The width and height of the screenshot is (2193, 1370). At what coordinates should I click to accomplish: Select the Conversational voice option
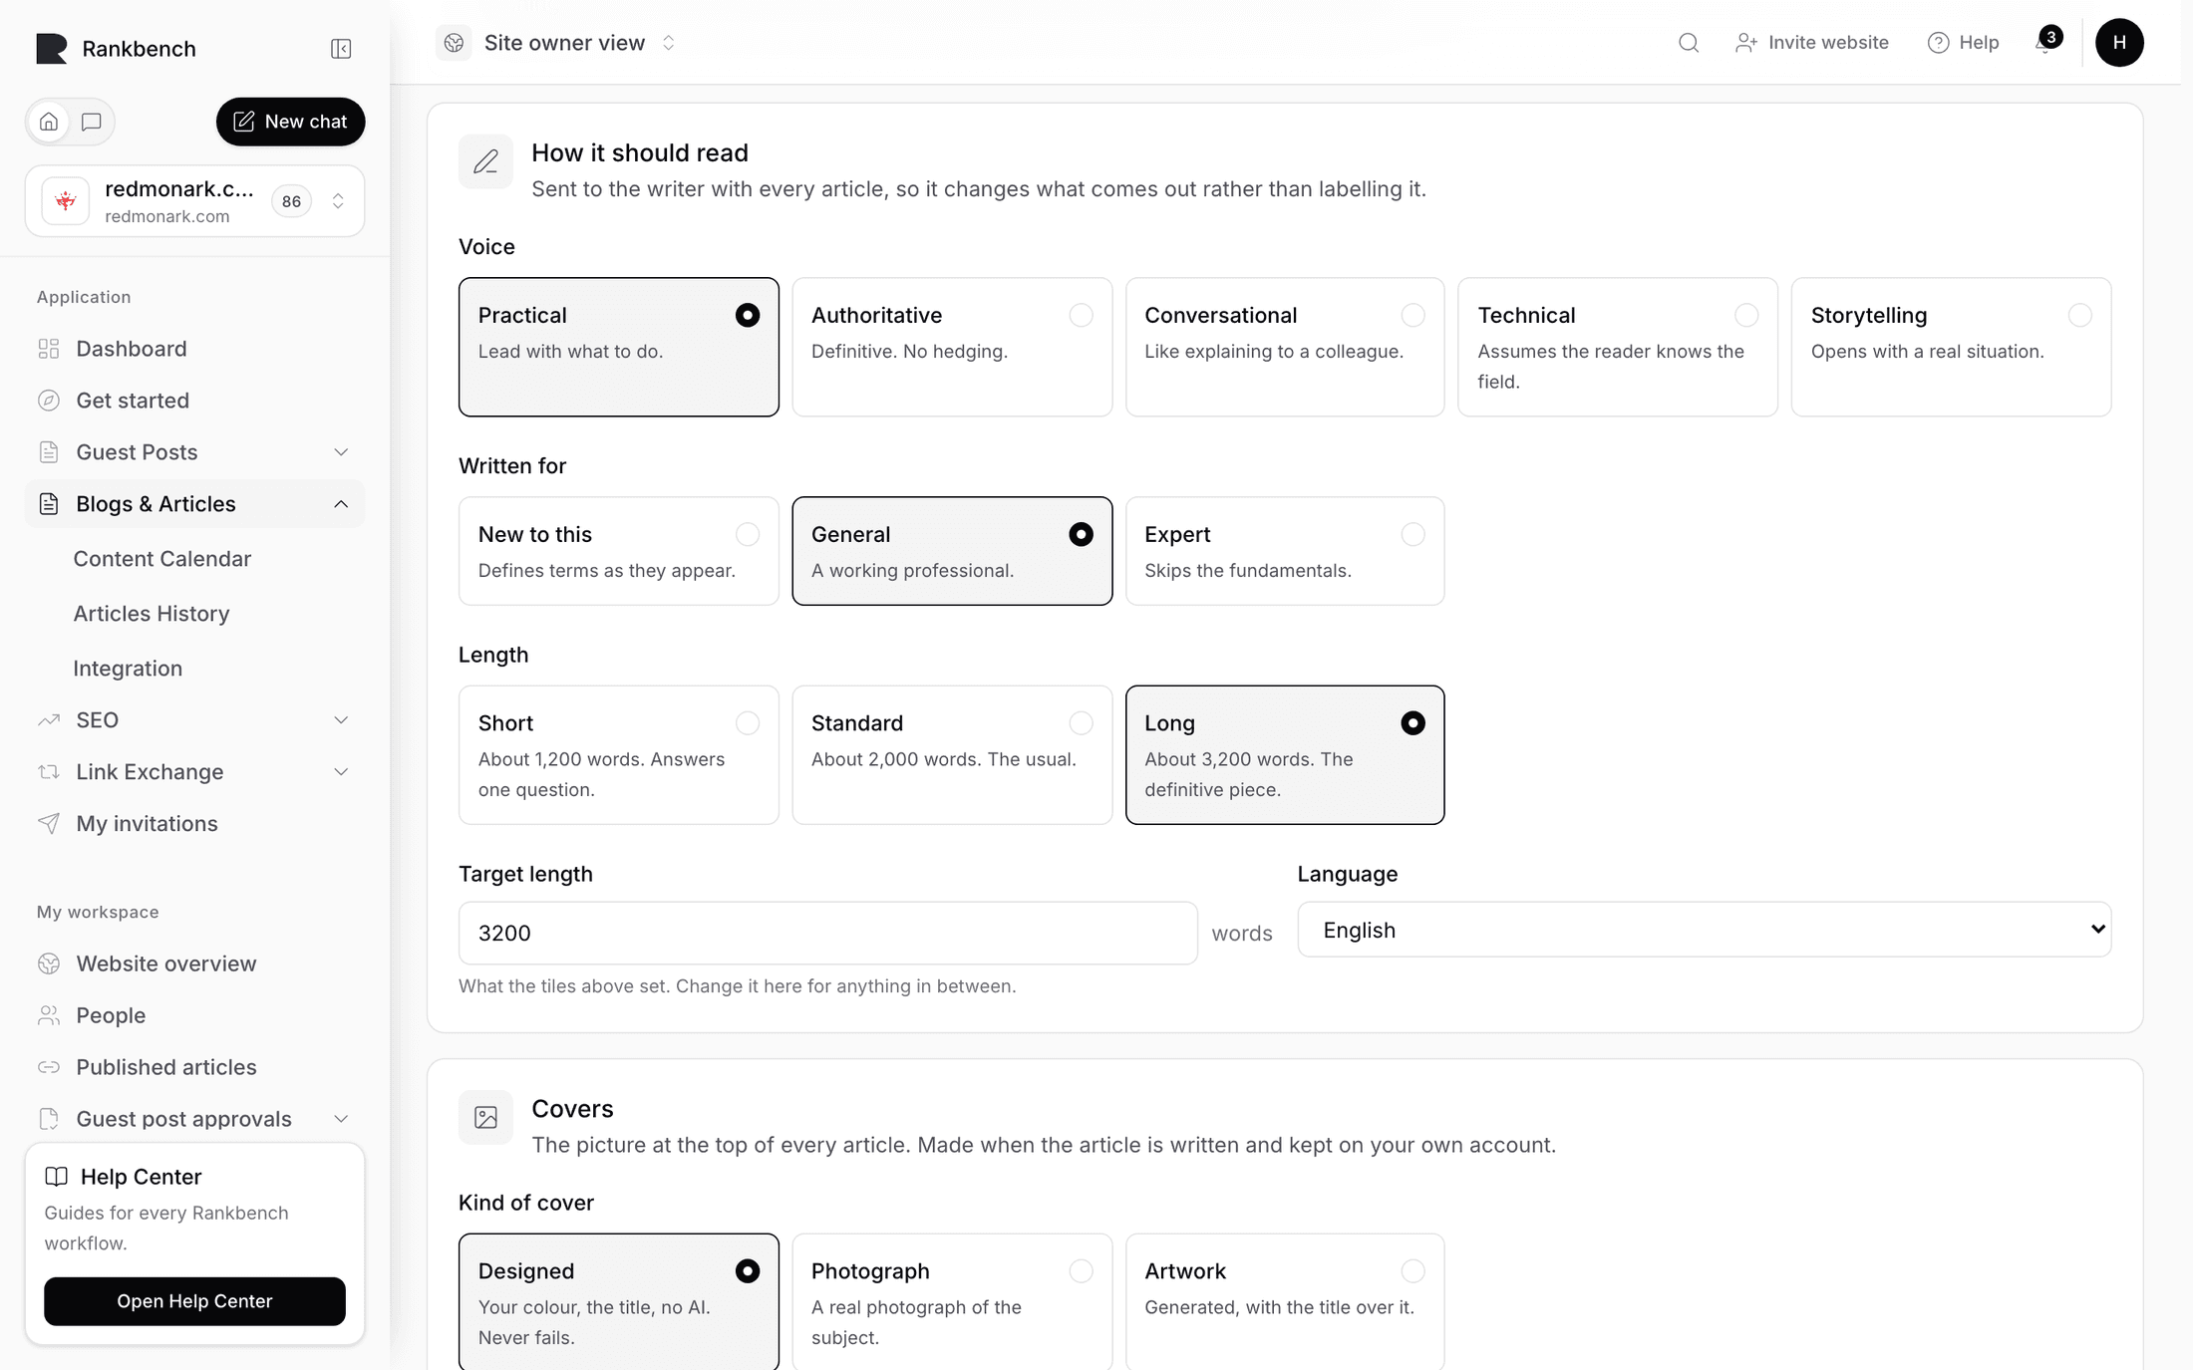(x=1285, y=347)
